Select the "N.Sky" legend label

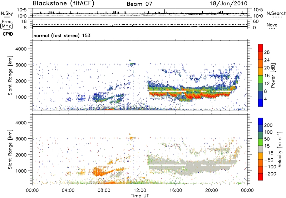click(x=7, y=13)
